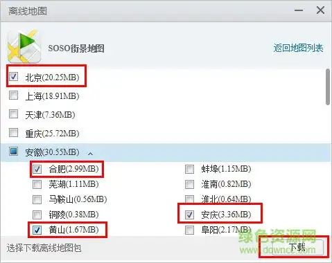The height and width of the screenshot is (263, 332).
Task: Toggle the 安徽(30.55MB) province checkbox
Action: click(13, 152)
